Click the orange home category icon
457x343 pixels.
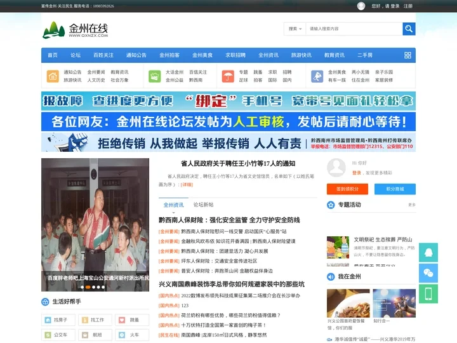click(x=53, y=76)
